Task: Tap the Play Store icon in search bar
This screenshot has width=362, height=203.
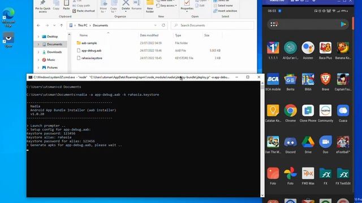Action: (343, 24)
